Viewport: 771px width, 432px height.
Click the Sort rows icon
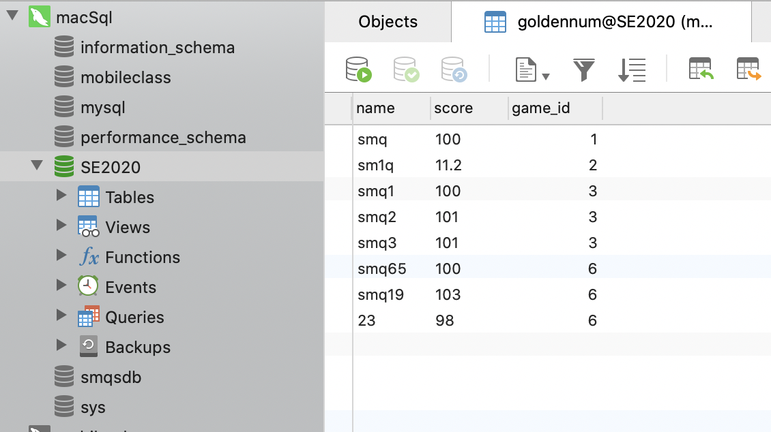(632, 70)
